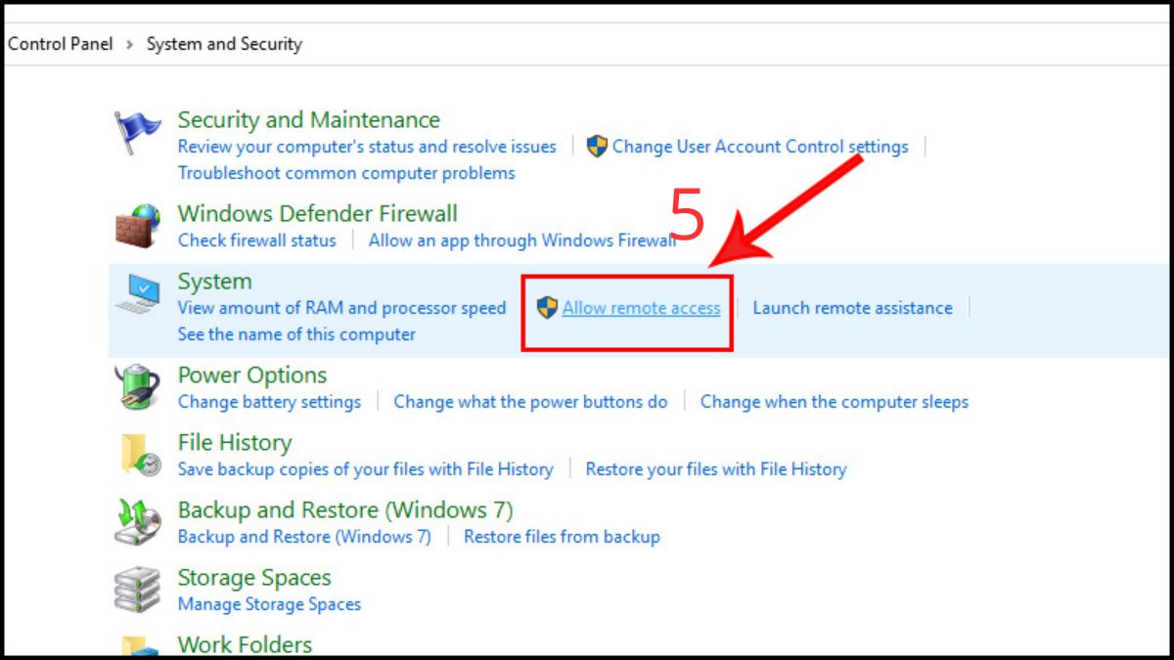Open Allow remote access
This screenshot has width=1174, height=660.
[641, 307]
